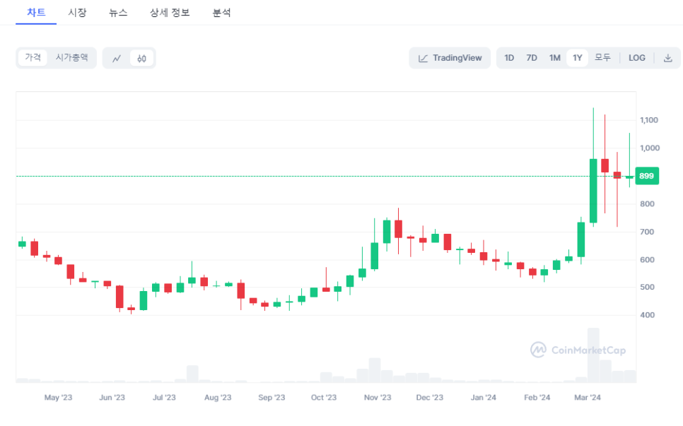
Task: Click the 500 price axis label
Action: click(x=647, y=288)
